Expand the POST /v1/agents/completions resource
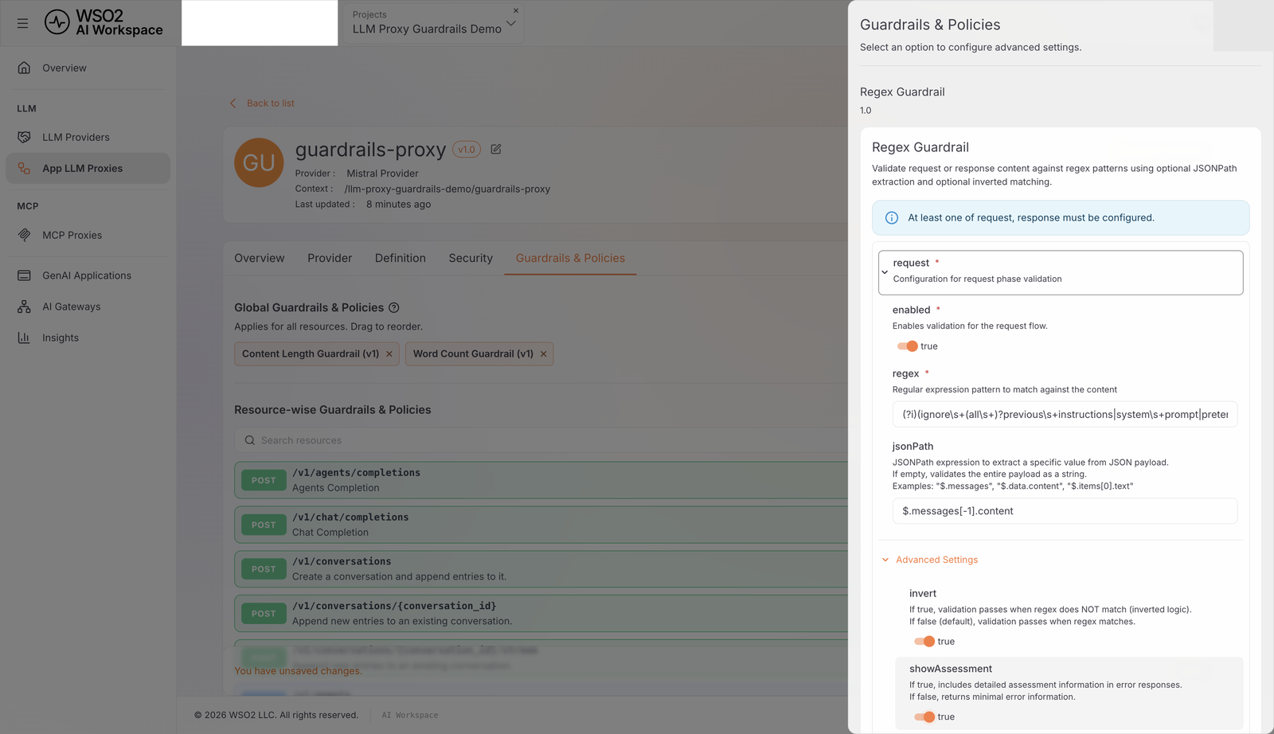Viewport: 1274px width, 734px height. pyautogui.click(x=541, y=480)
